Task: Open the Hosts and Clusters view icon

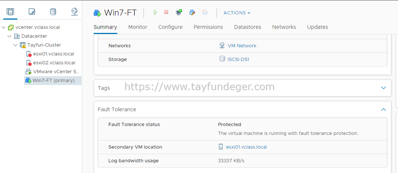Action: coord(10,12)
